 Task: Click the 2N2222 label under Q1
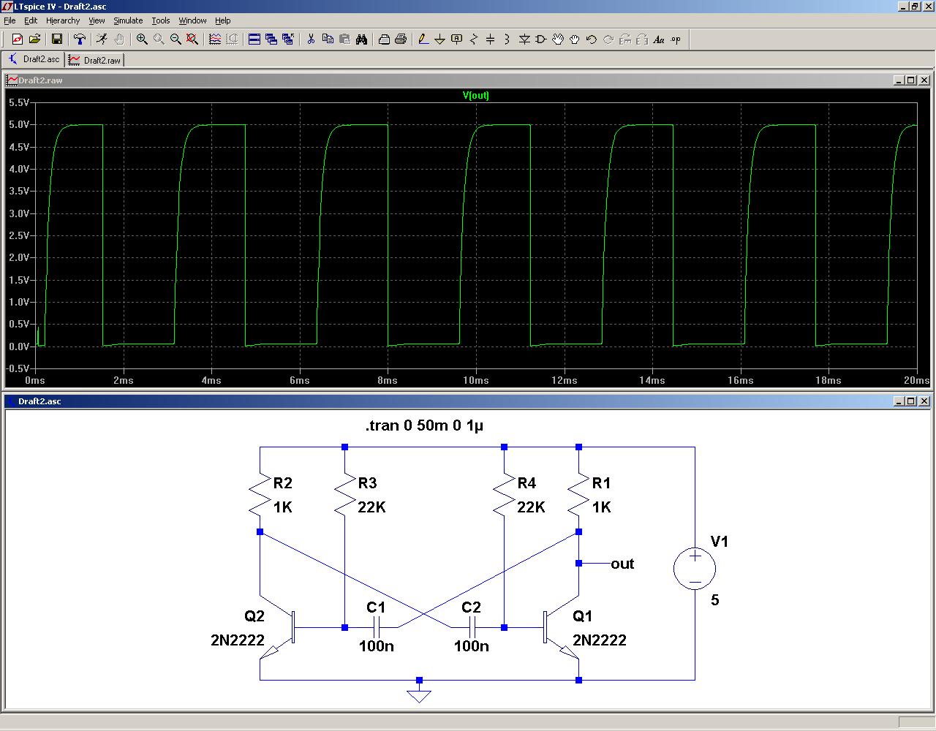600,640
